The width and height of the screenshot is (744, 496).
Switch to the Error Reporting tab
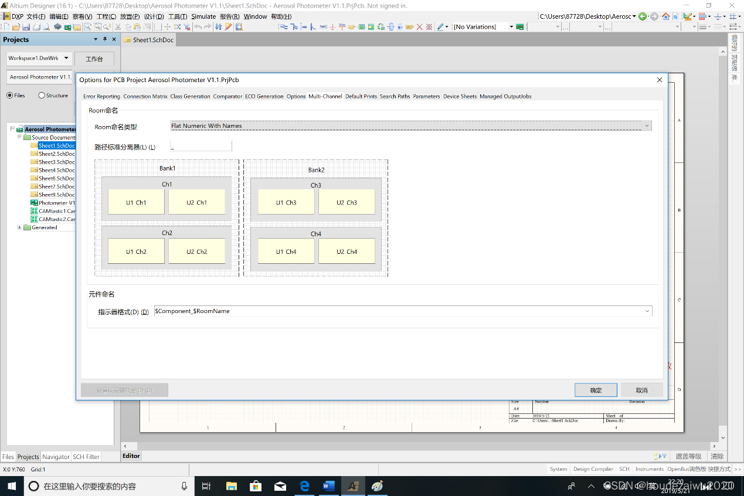101,96
